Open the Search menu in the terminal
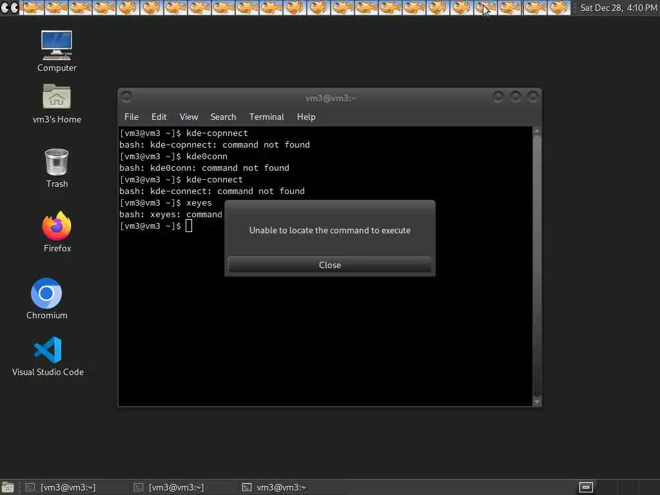The width and height of the screenshot is (660, 495). 223,117
